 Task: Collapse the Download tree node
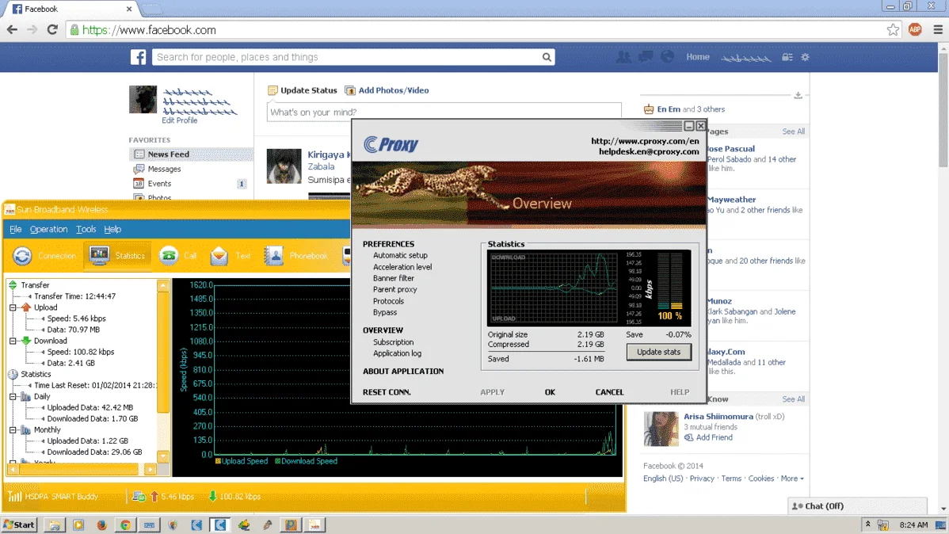[13, 341]
